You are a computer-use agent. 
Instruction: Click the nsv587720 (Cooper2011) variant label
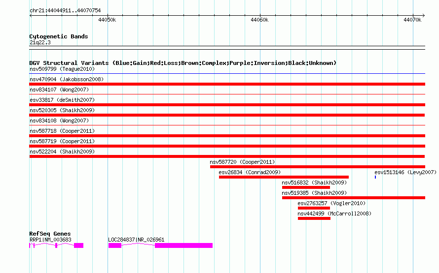click(x=242, y=162)
